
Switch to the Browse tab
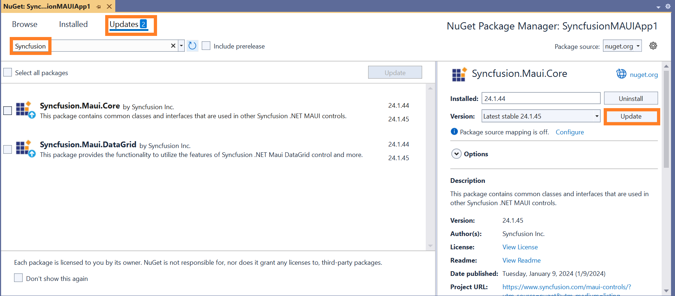click(25, 24)
